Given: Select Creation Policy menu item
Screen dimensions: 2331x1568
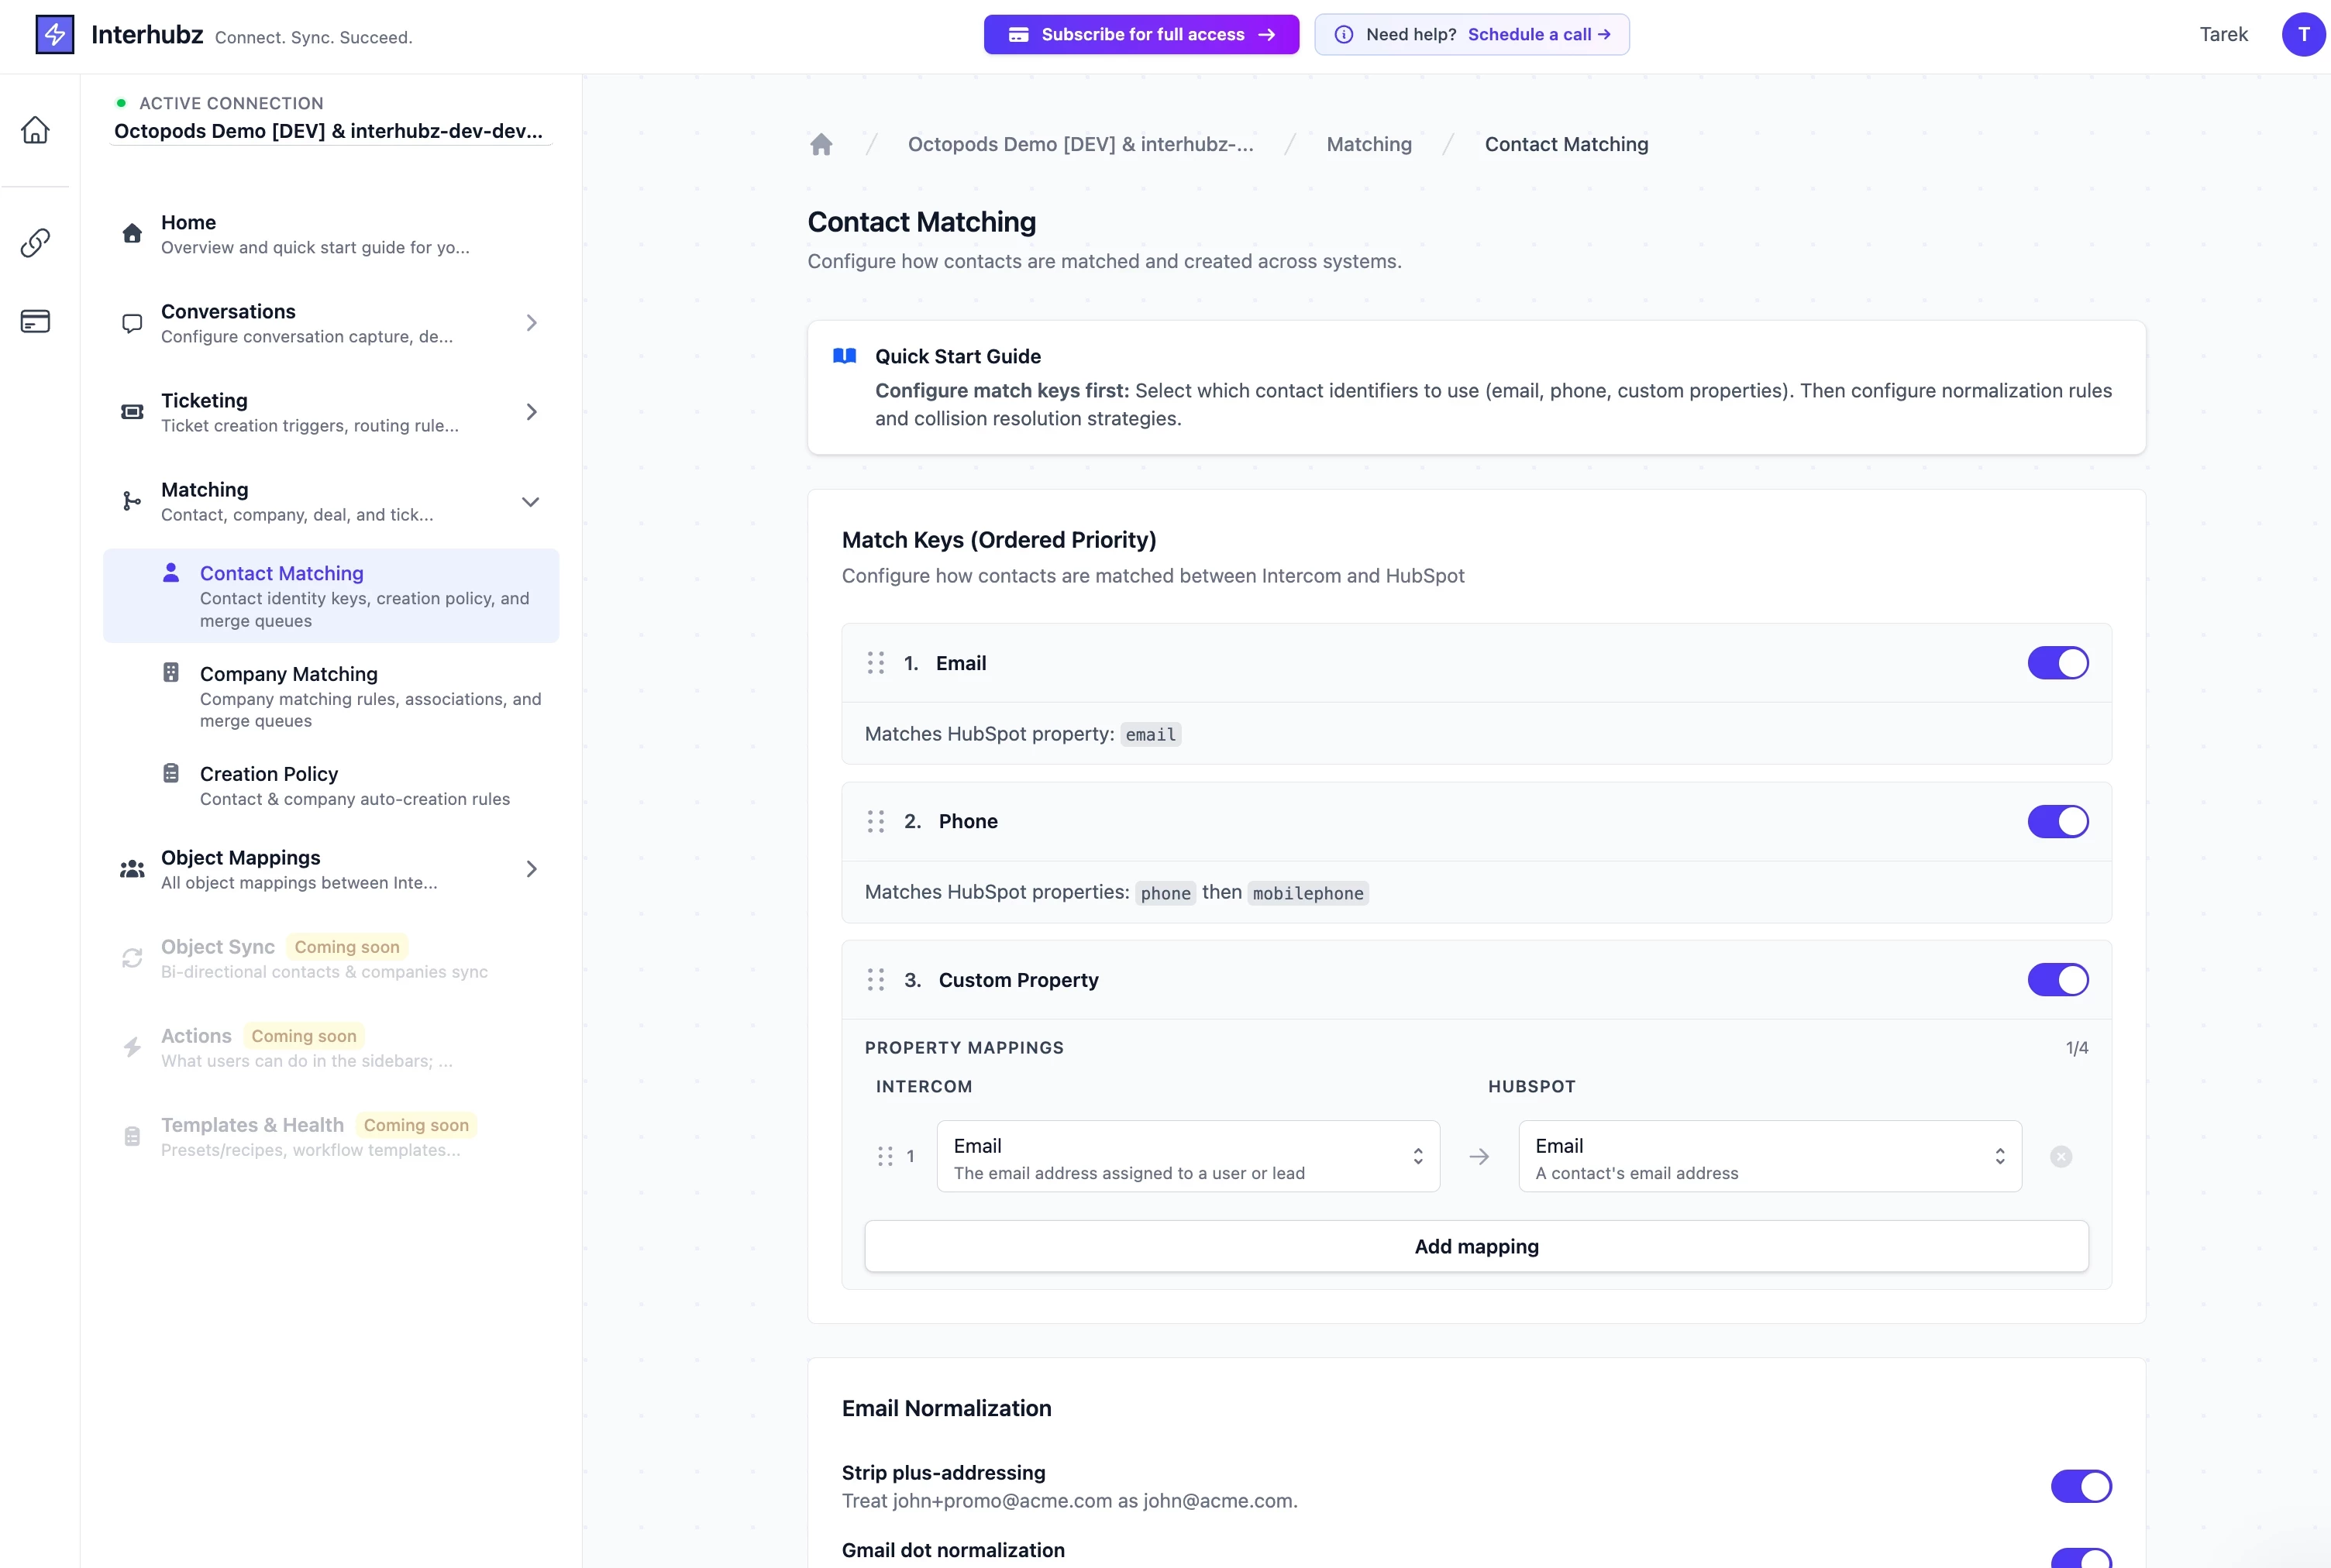Looking at the screenshot, I should 269,774.
